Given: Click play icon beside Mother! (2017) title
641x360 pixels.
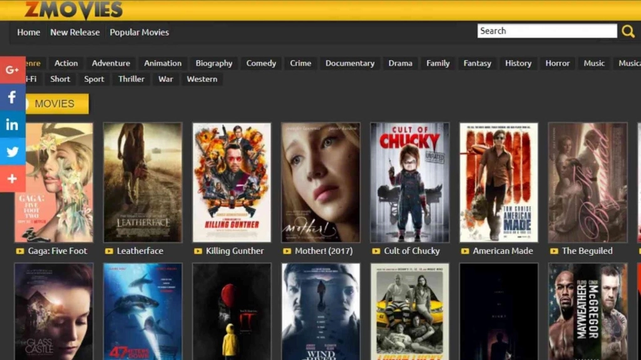Looking at the screenshot, I should click(287, 251).
